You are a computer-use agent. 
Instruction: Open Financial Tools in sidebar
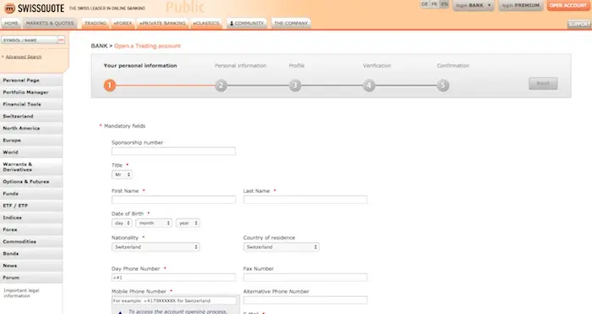pos(31,104)
